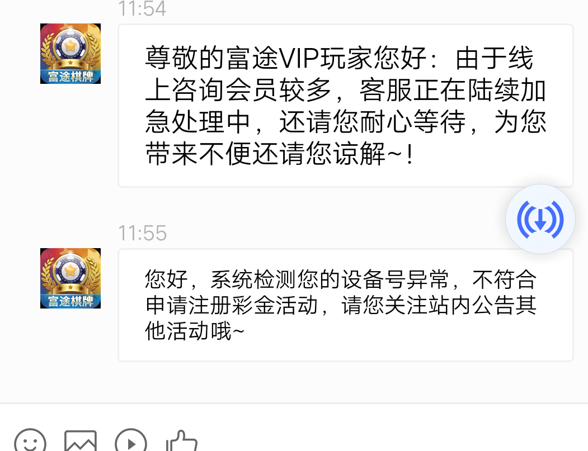Open the emoji smiley picker

tap(30, 441)
